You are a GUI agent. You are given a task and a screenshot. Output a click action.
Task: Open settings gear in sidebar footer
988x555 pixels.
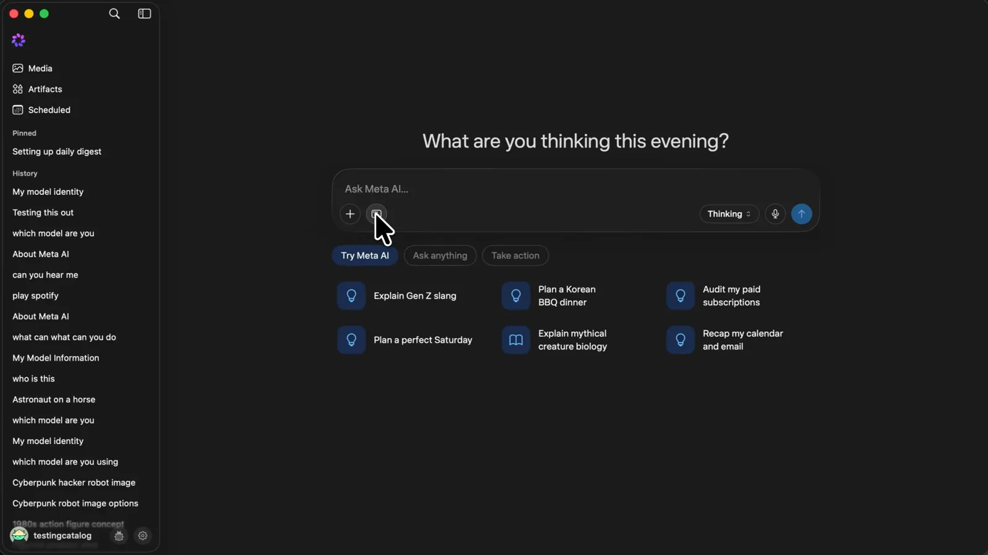[x=143, y=536]
